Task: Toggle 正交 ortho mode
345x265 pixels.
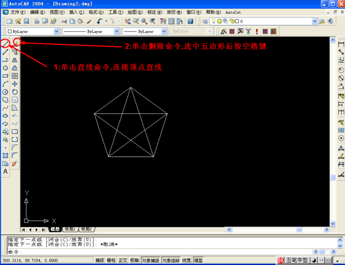Action: (x=123, y=260)
